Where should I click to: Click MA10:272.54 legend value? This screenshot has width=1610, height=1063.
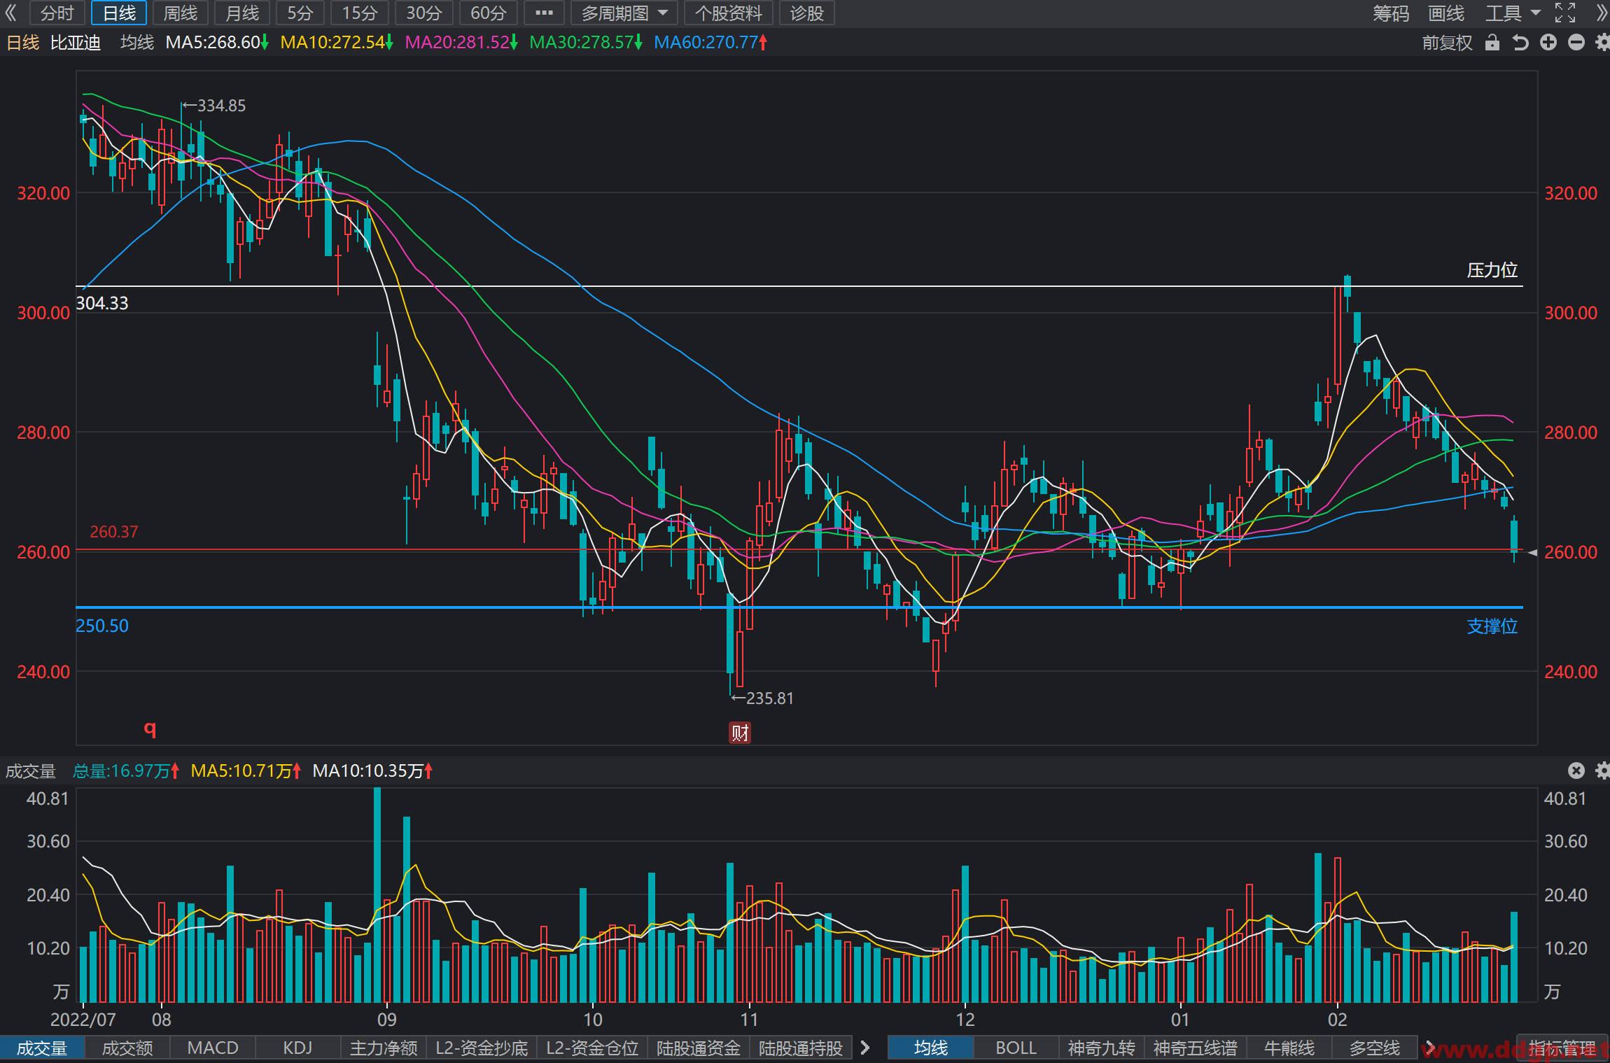[337, 43]
